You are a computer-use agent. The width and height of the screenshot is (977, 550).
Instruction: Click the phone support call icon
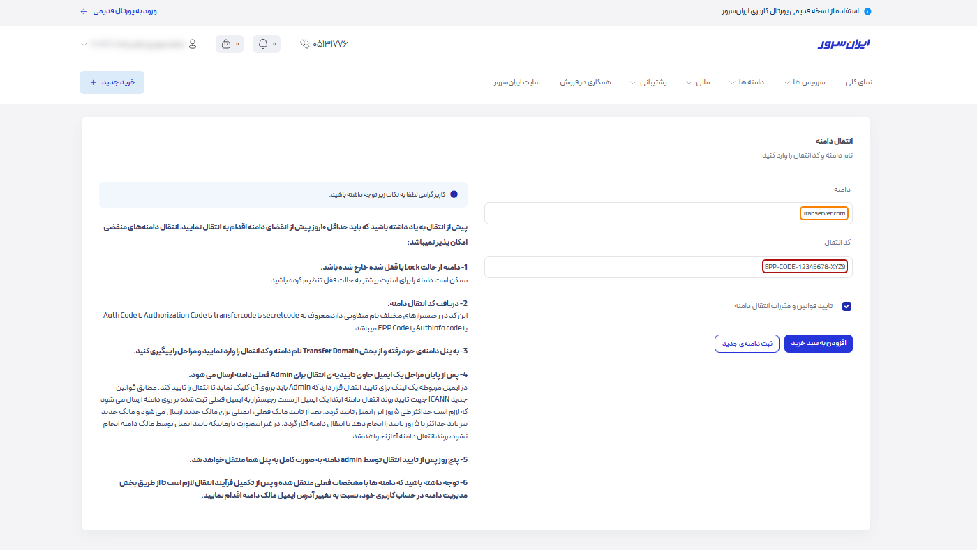click(304, 44)
